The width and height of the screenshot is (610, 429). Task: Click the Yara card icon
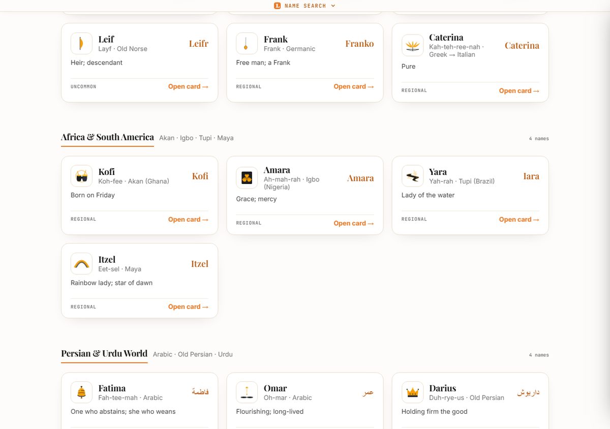412,176
